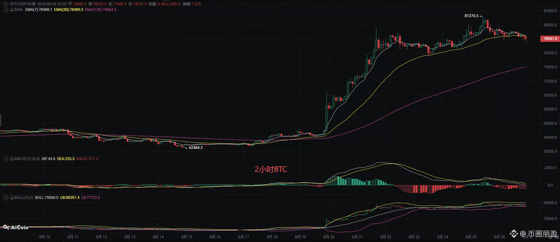Open EMA indicator settings via its name

19,10
